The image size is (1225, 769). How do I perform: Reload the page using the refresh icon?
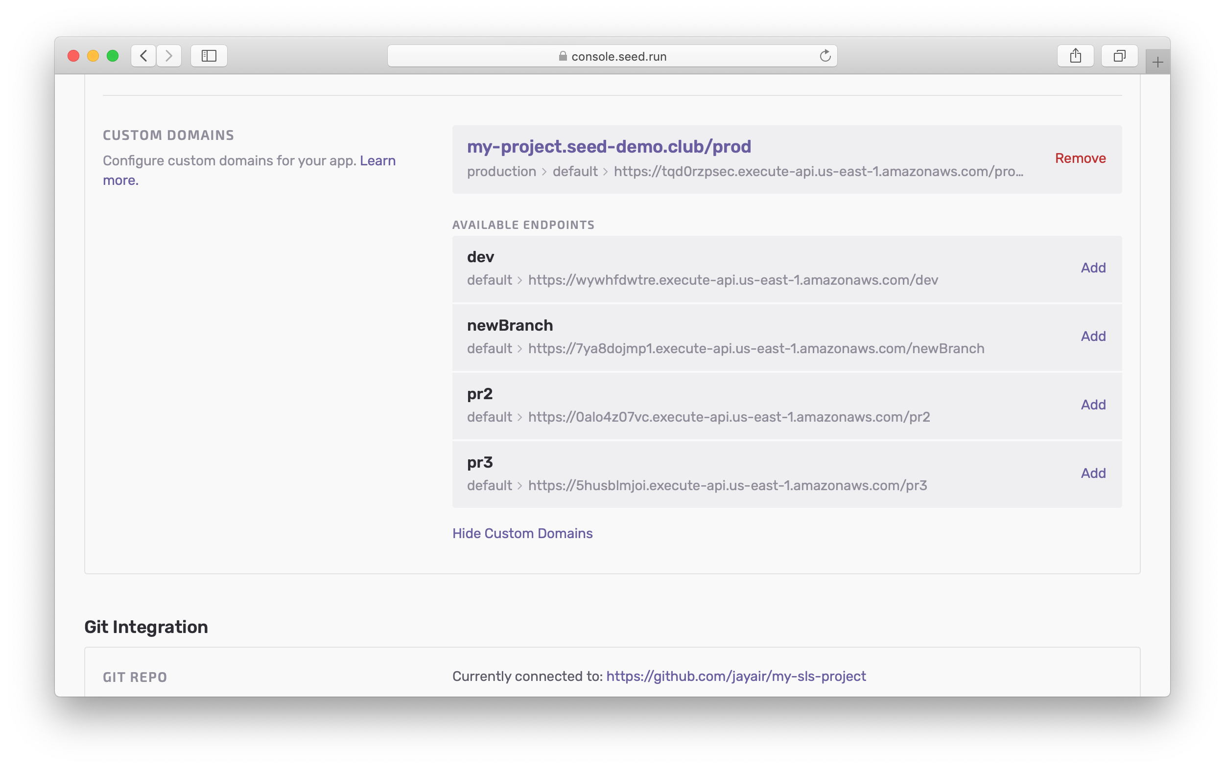click(x=825, y=56)
